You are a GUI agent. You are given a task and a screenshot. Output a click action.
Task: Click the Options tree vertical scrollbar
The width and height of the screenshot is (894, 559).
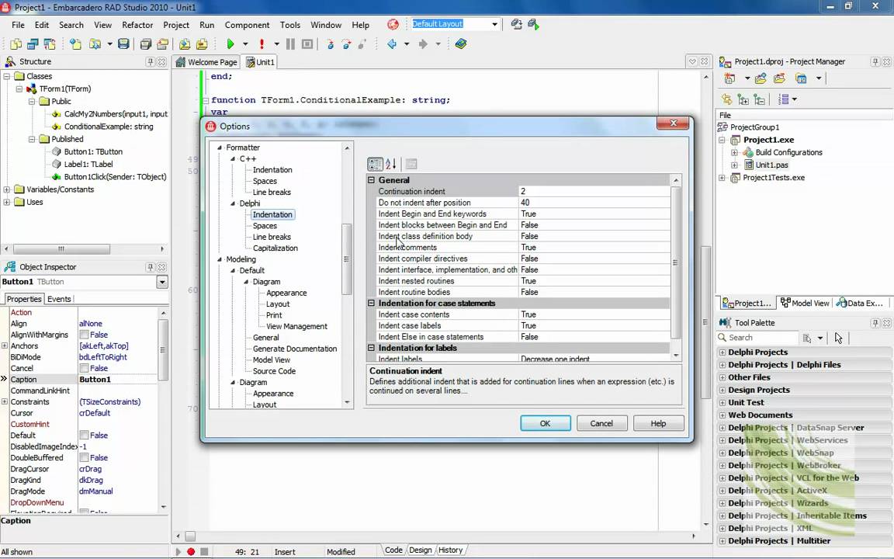[347, 259]
